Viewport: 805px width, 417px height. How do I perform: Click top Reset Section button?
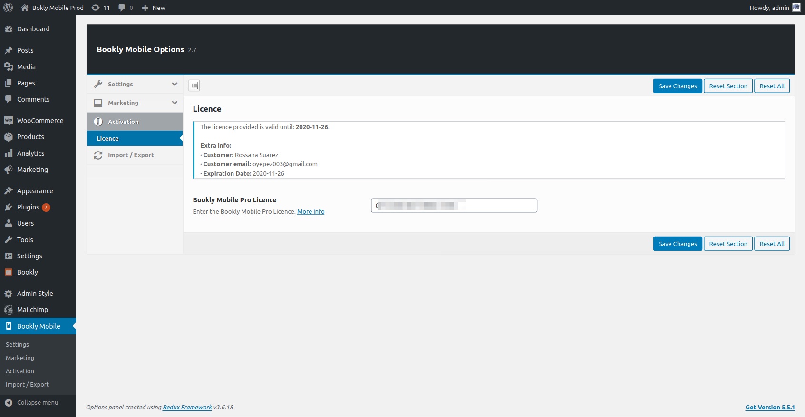728,86
